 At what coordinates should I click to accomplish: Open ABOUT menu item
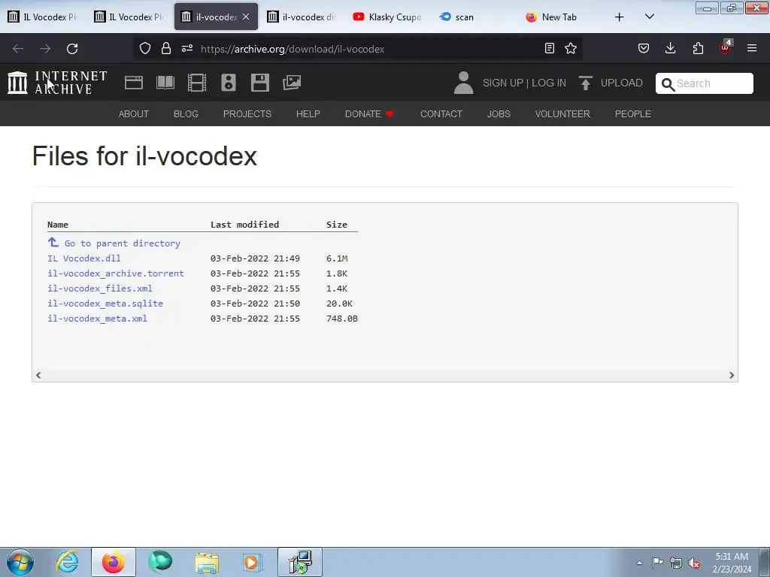(x=134, y=114)
